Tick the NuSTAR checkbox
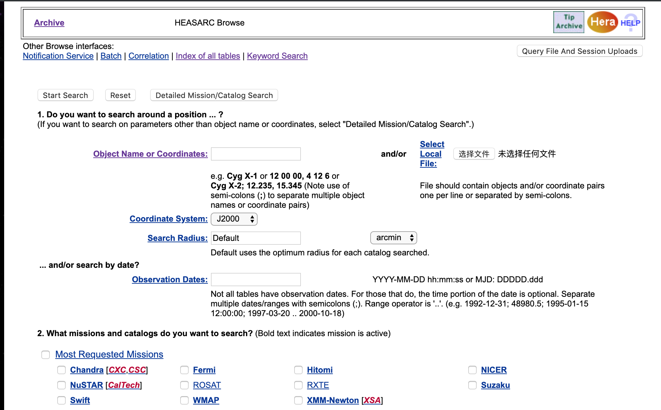Viewport: 661px width, 410px height. (61, 385)
